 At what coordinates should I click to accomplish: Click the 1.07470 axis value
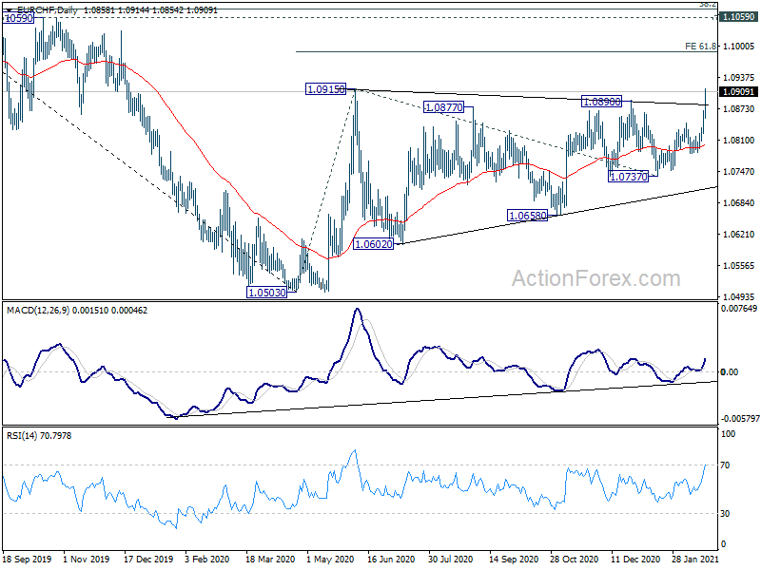739,172
